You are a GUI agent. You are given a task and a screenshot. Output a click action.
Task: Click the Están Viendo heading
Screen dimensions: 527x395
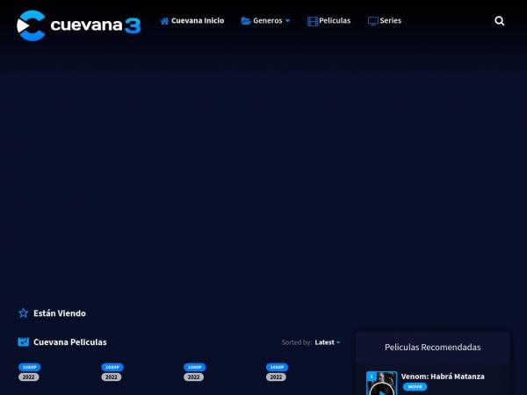coord(60,313)
